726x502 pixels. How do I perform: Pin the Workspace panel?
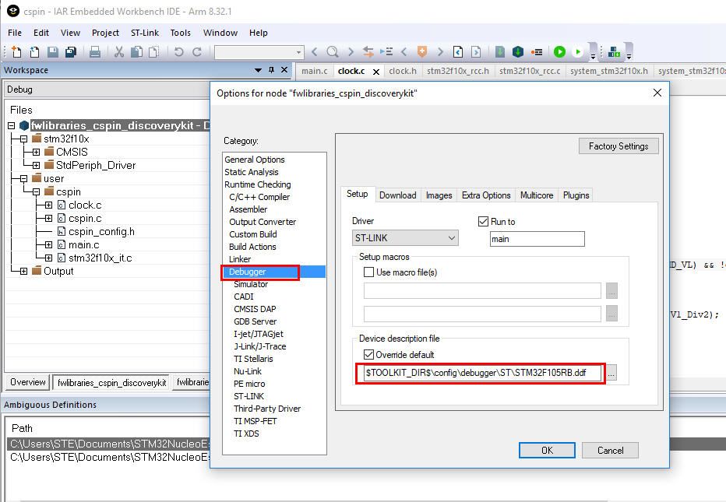pos(271,70)
